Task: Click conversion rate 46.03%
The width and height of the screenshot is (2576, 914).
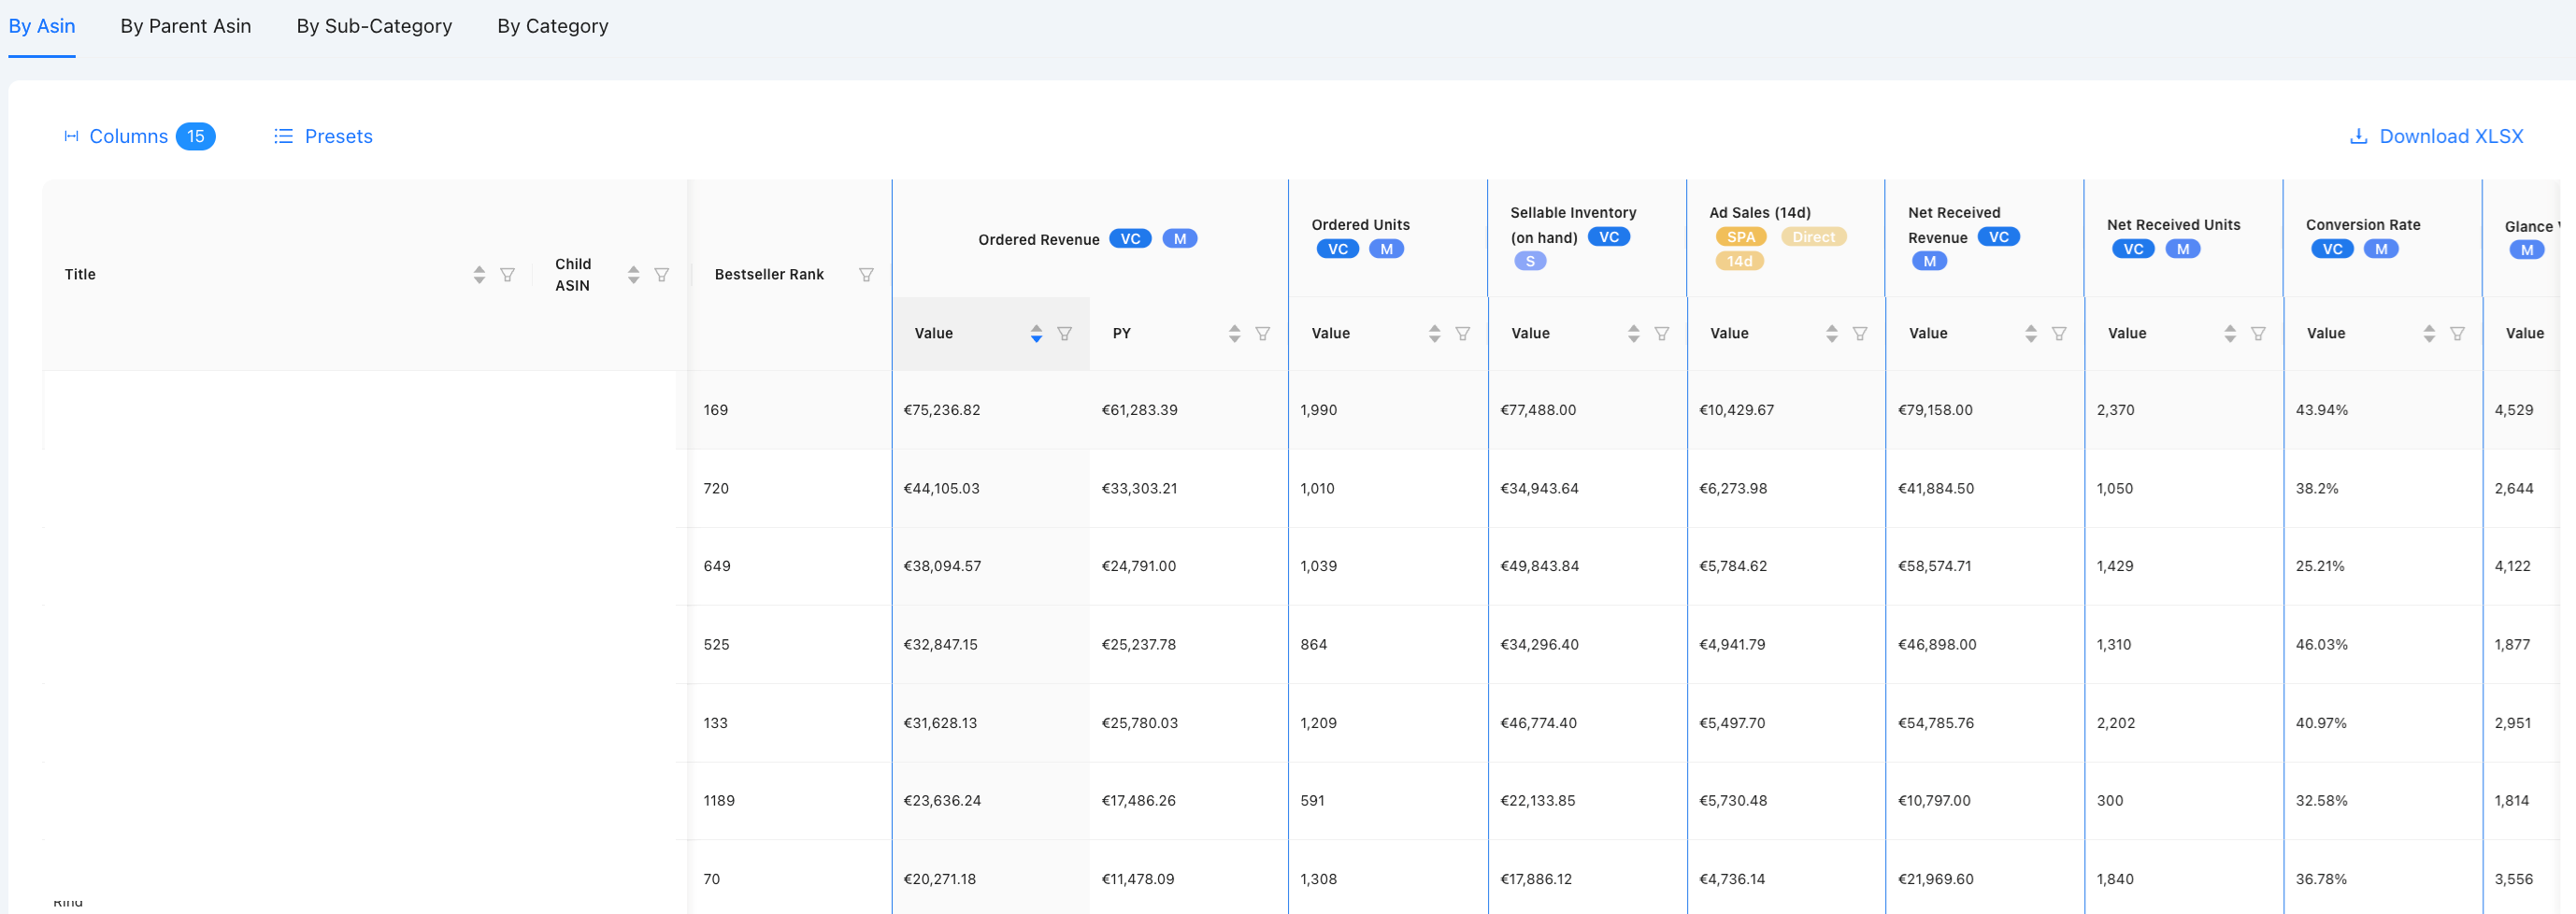Action: [2321, 644]
